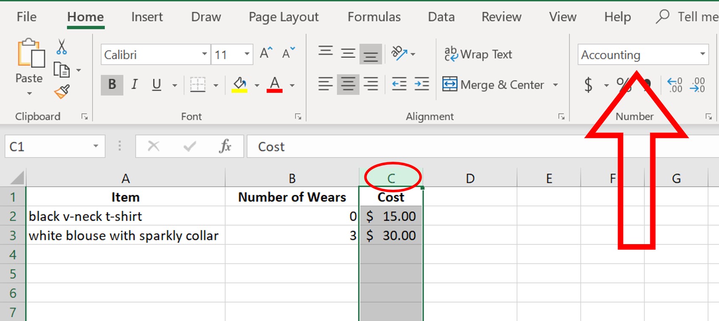Apply the yellow fill color bucket
This screenshot has width=719, height=321.
(240, 85)
